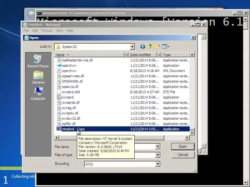Viewport: 250px width, 187px height.
Task: Select xwtpw32.dll file icon
Action: tap(59, 118)
